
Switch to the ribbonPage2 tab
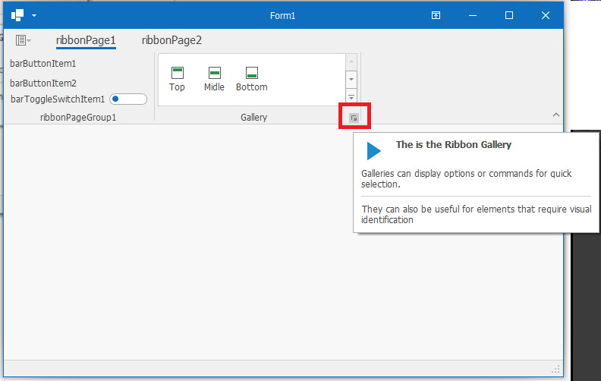171,40
